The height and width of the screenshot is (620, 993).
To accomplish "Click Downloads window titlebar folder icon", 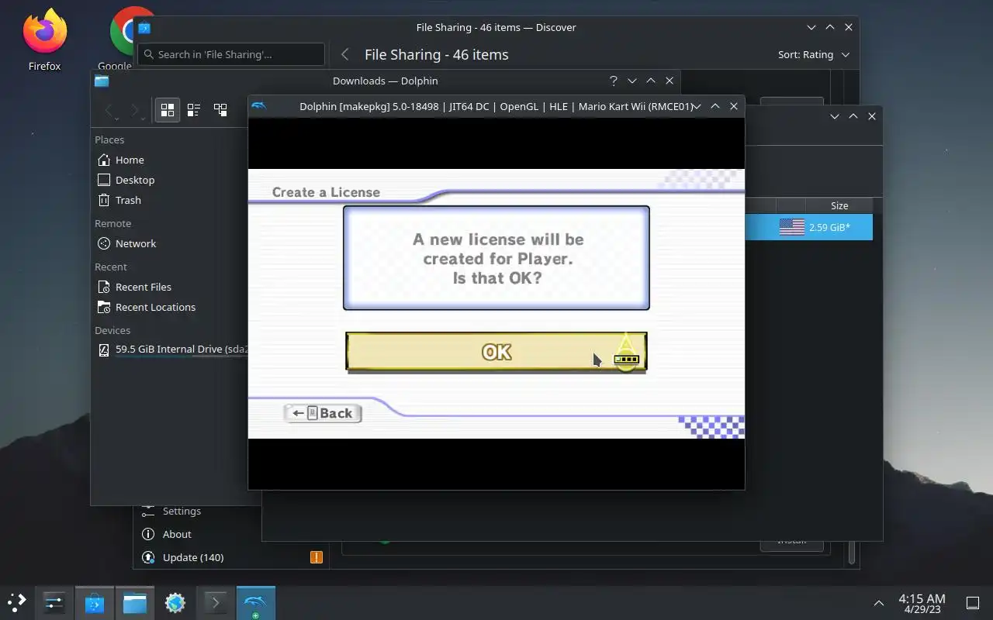I will click(x=102, y=81).
